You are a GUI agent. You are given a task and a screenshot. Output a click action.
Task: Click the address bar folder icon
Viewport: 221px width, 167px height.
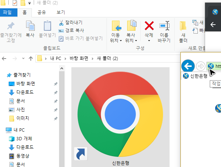[39, 58]
